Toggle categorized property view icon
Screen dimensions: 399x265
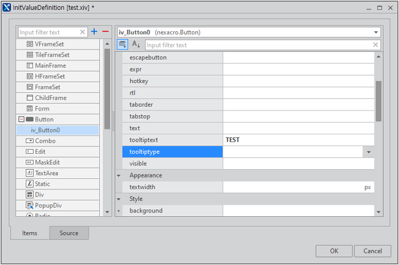point(122,45)
